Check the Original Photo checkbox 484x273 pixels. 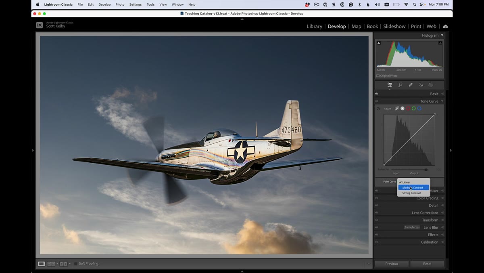tap(378, 76)
